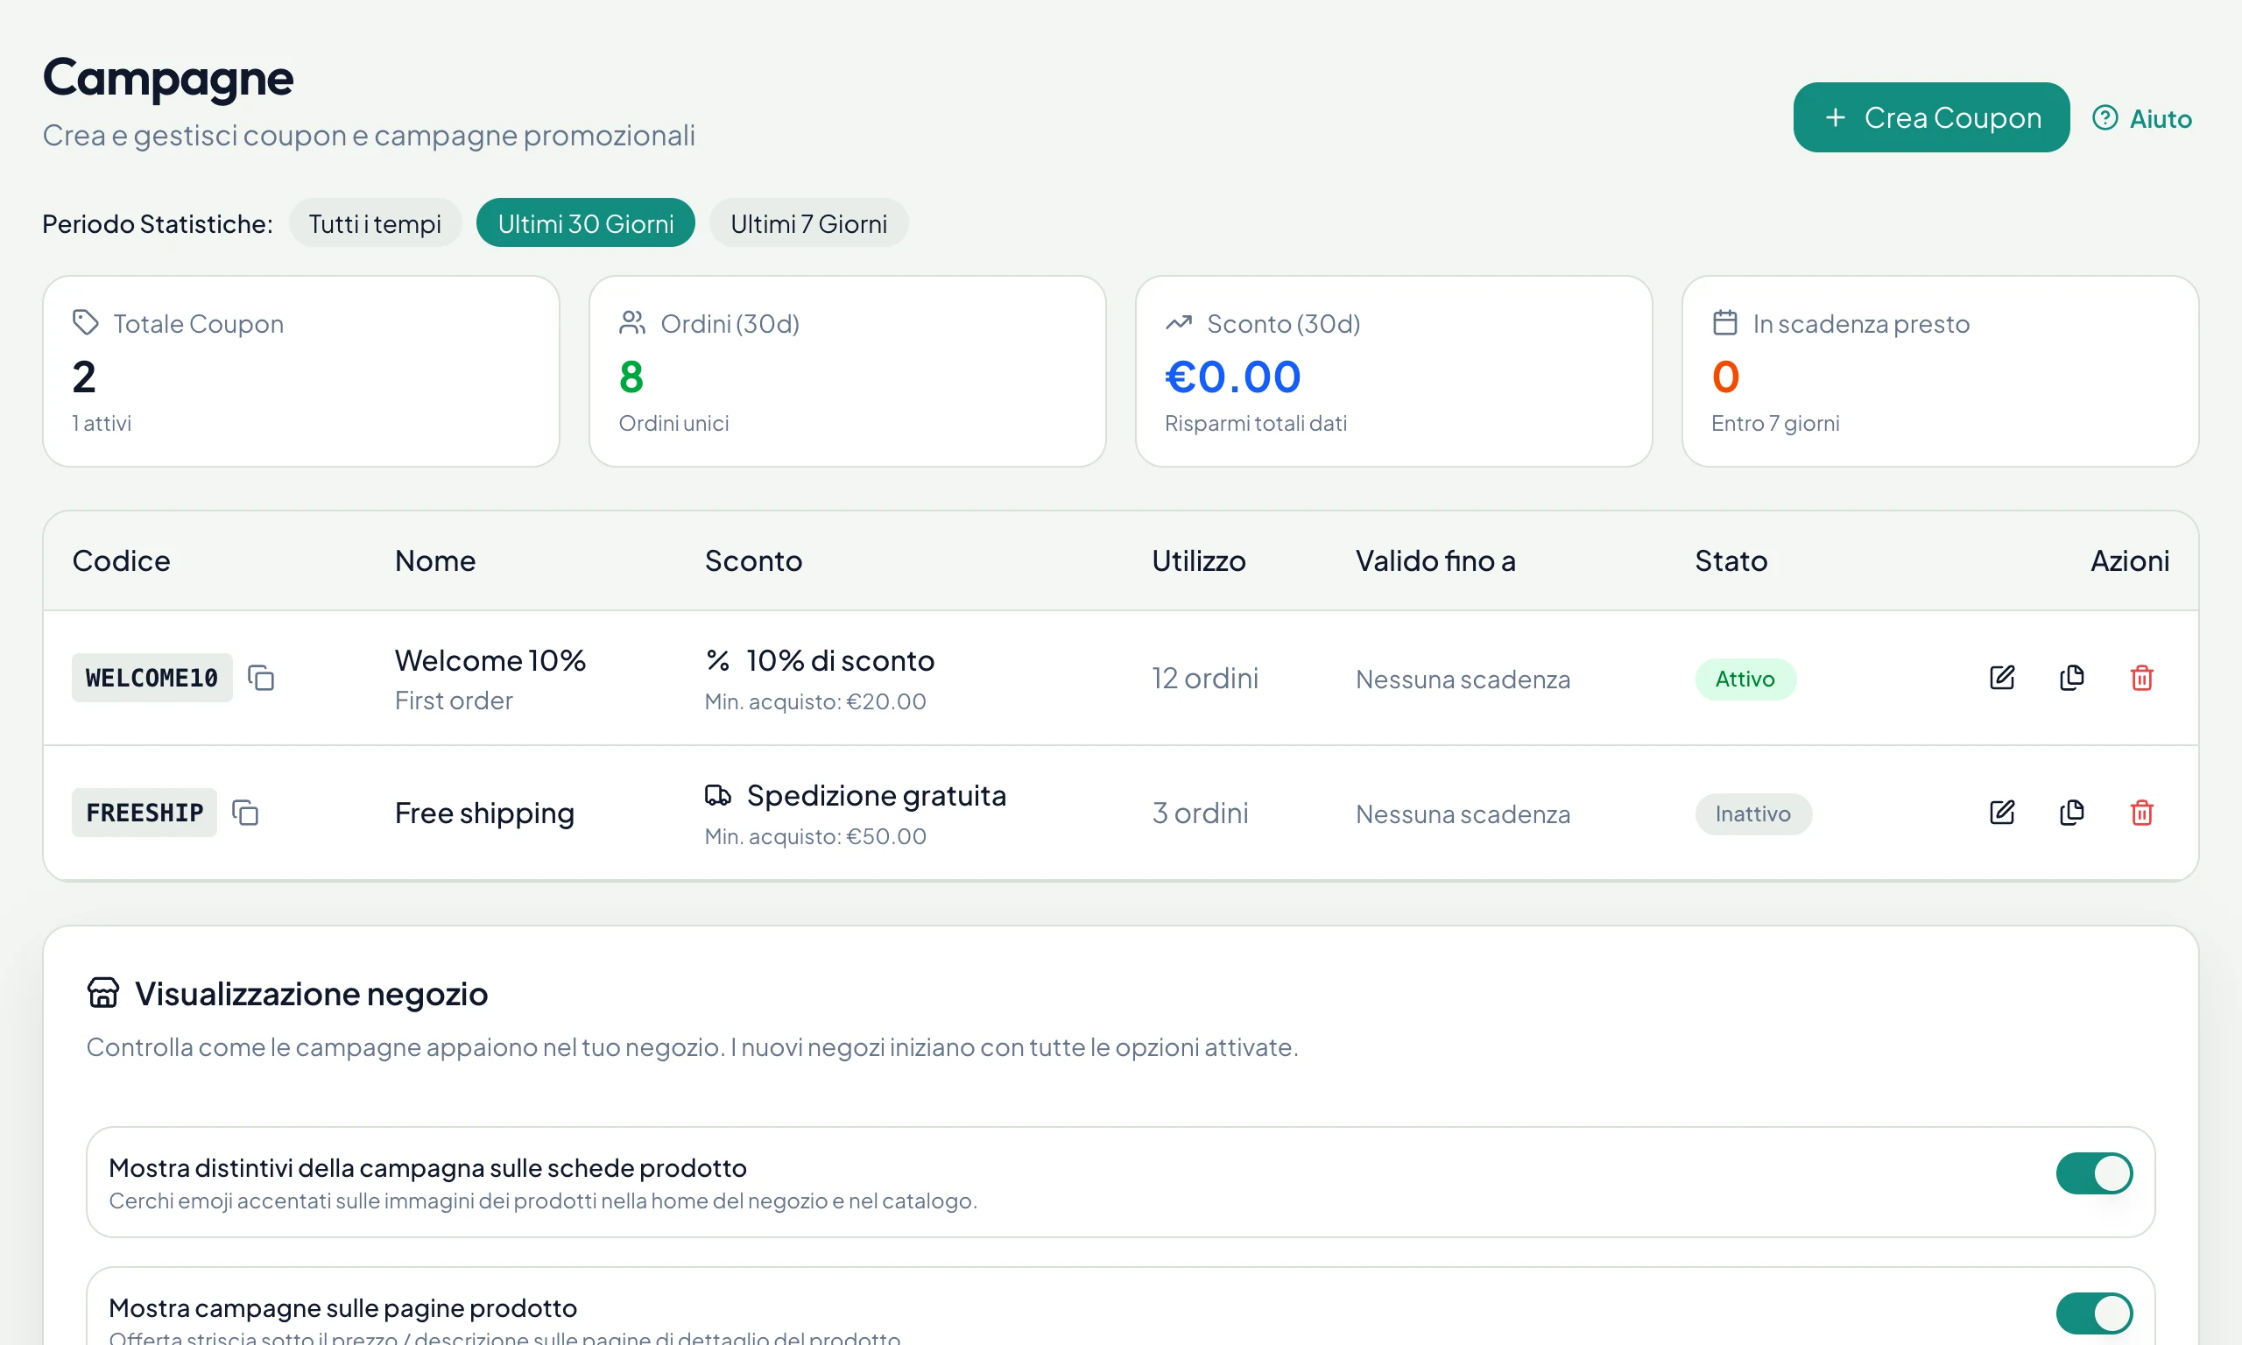Click the FREESHIP code label
The height and width of the screenshot is (1345, 2242).
coord(145,813)
